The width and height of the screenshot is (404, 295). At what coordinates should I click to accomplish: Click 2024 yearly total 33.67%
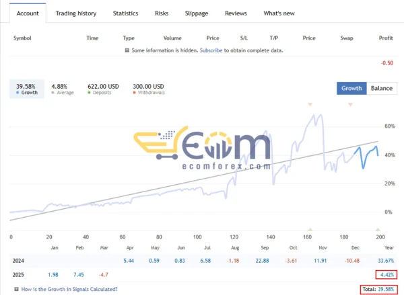[386, 261]
